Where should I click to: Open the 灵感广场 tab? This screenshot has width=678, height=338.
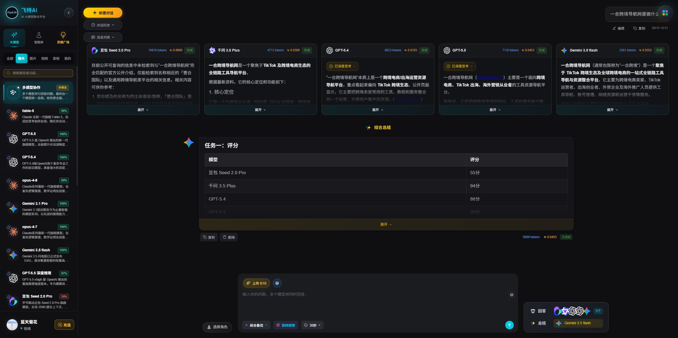coord(63,38)
